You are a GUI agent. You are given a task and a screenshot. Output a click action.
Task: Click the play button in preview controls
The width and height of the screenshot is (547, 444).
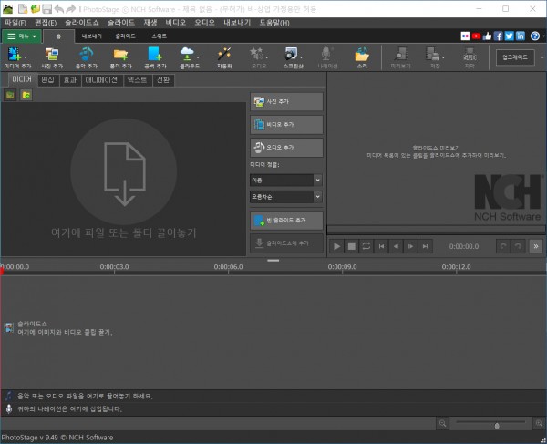[x=336, y=246]
